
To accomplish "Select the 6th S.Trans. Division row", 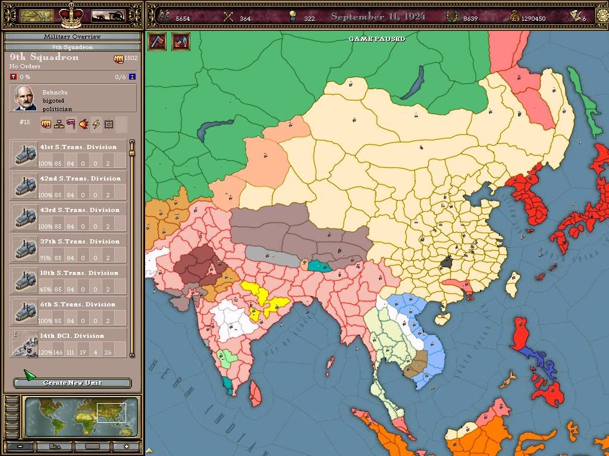I will tap(68, 311).
